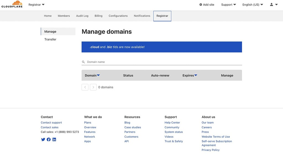Screen dimensions: 283x158
Task: Click the Domain name search field
Action: click(162, 62)
